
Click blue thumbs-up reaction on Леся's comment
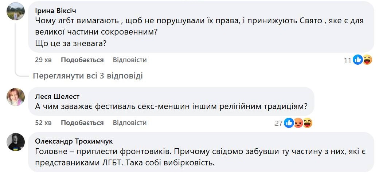(289, 123)
